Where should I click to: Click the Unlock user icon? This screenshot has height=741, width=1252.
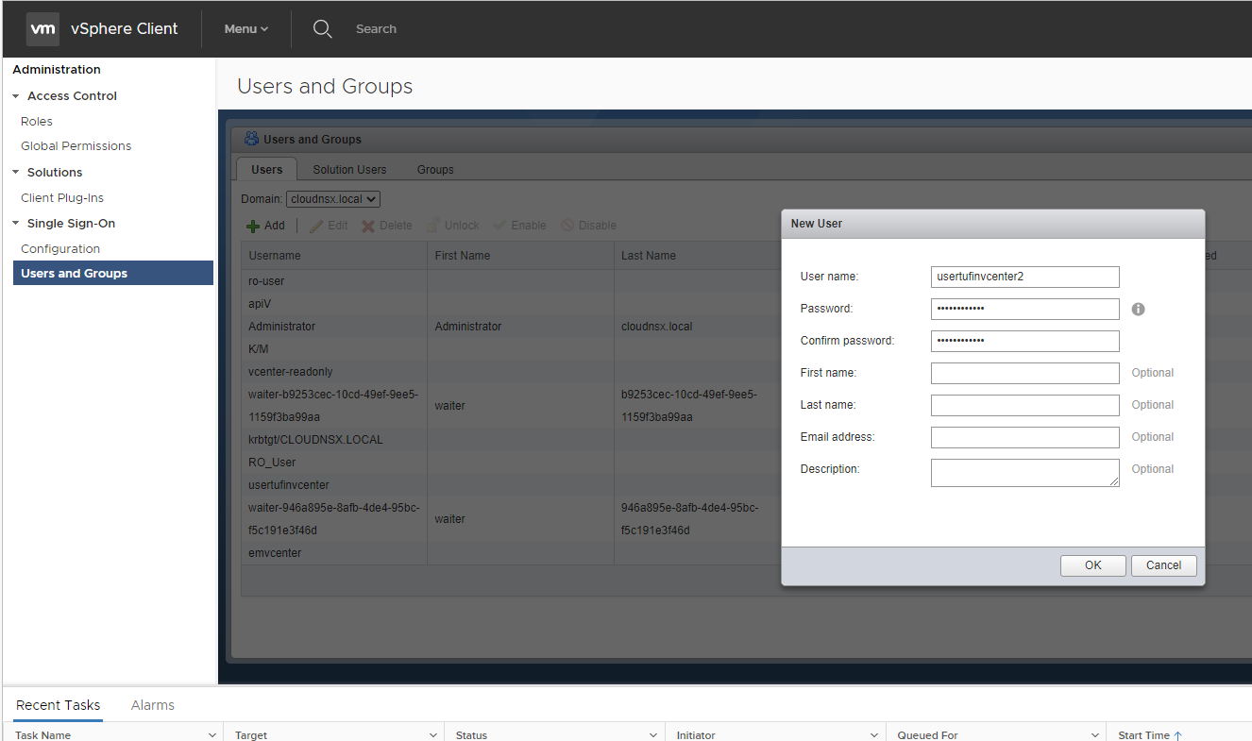coord(433,227)
